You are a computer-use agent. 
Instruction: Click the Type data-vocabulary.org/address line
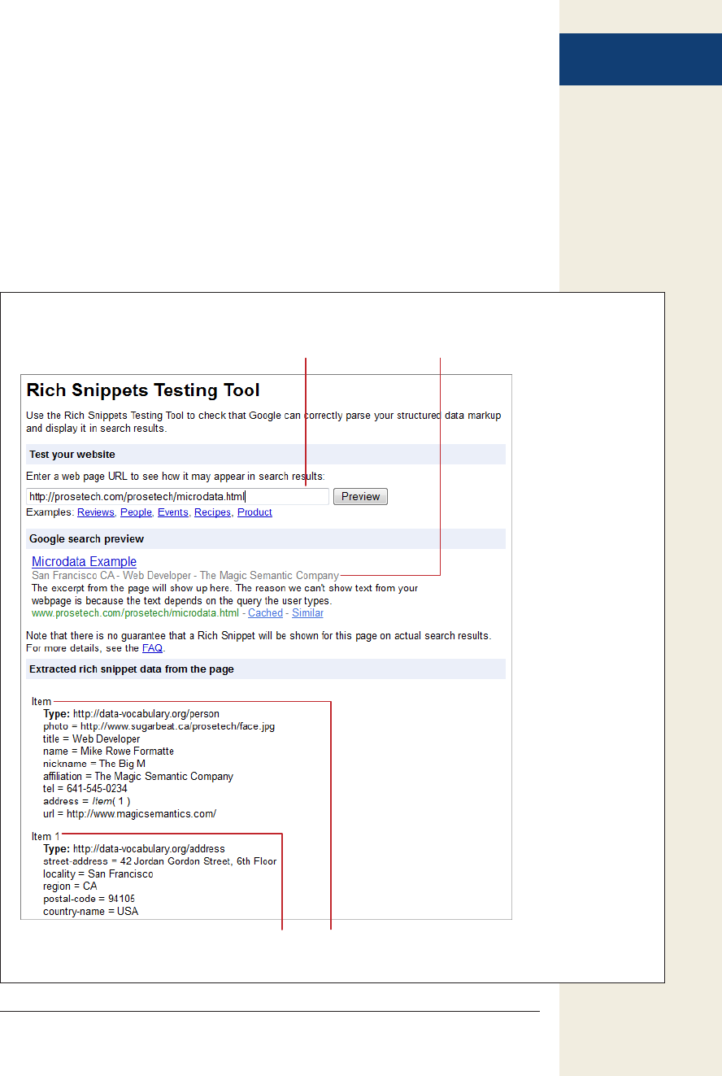click(x=134, y=849)
